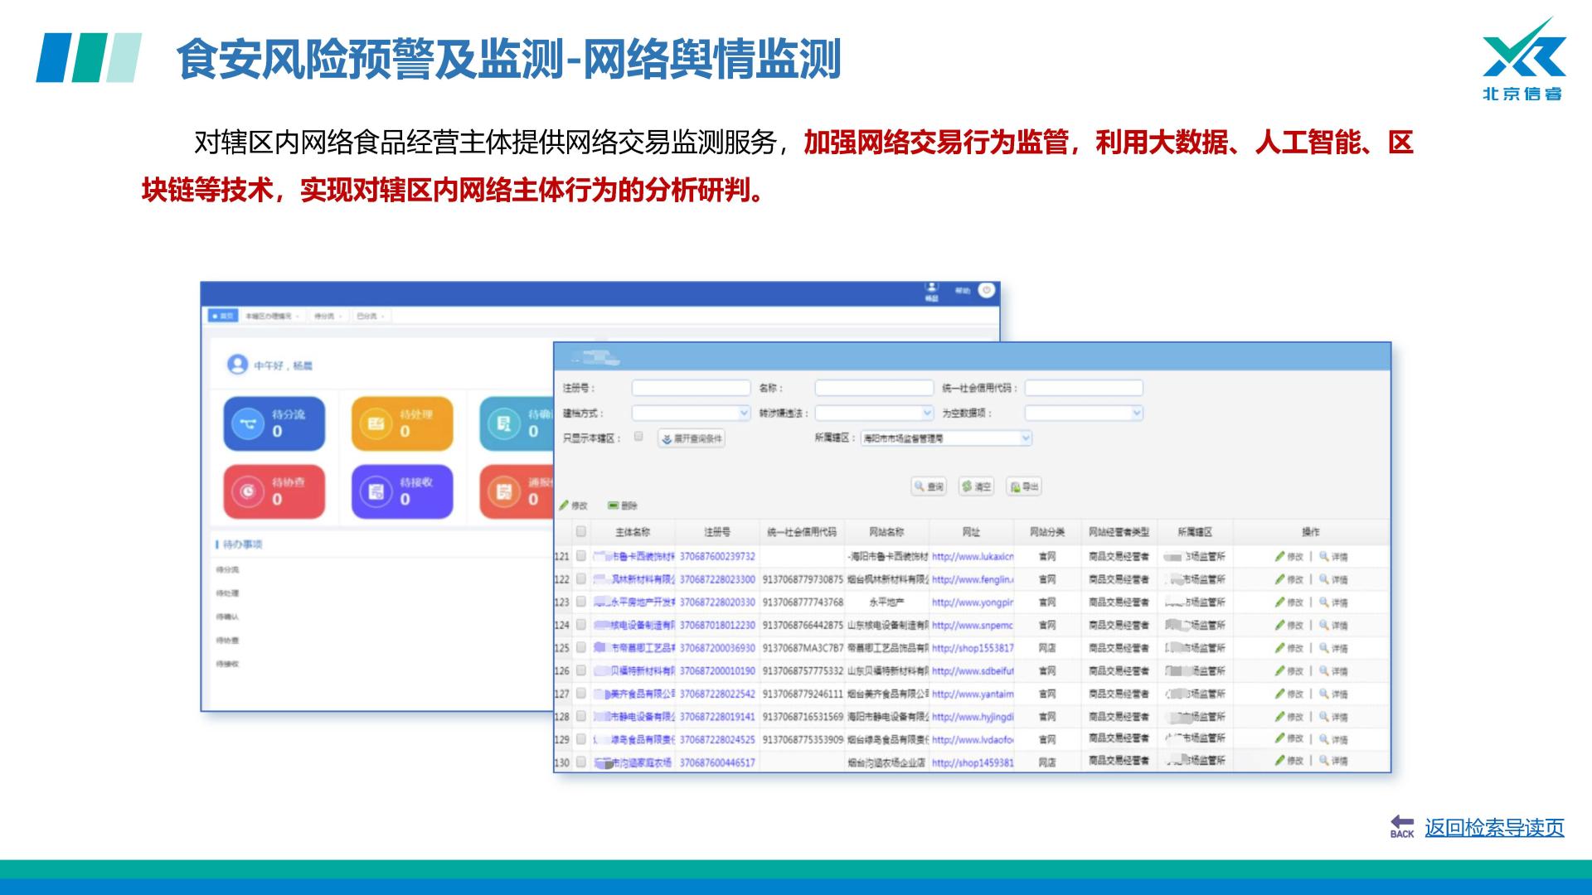The image size is (1592, 895).
Task: Open the blue 待分流 dashboard tile
Action: (x=274, y=423)
